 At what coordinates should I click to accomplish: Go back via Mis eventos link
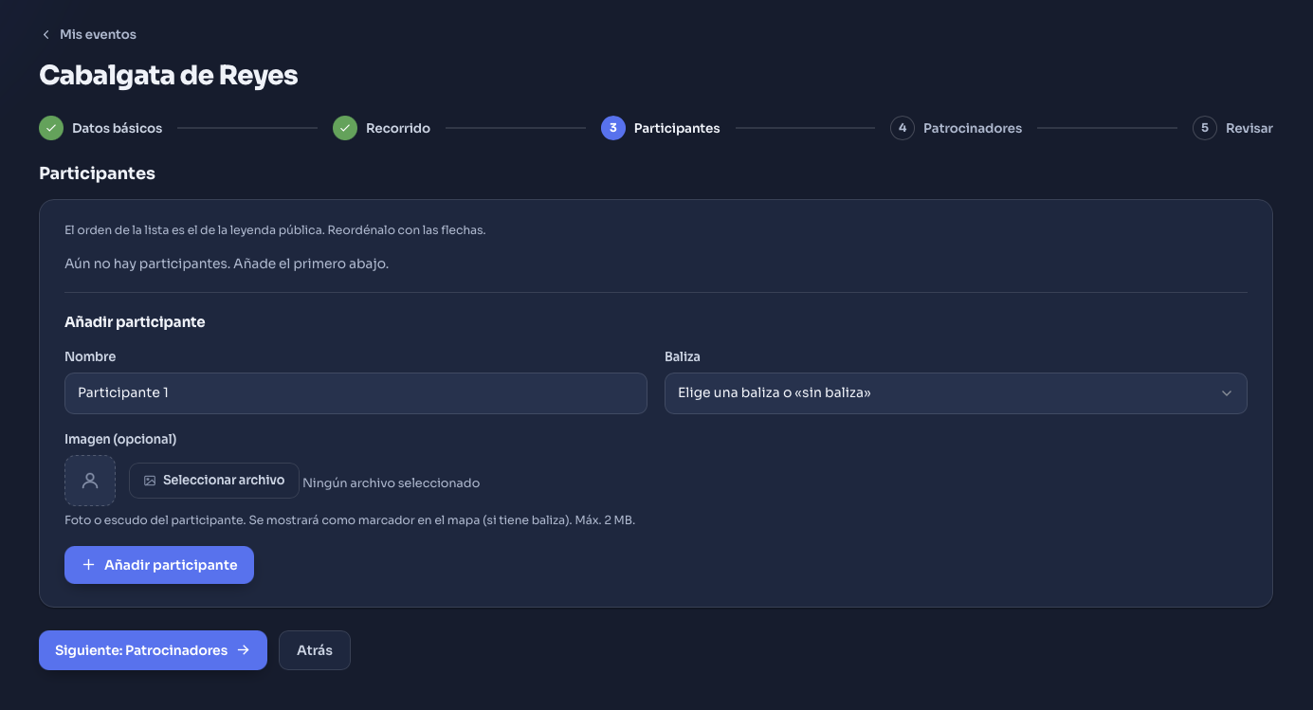pos(88,34)
